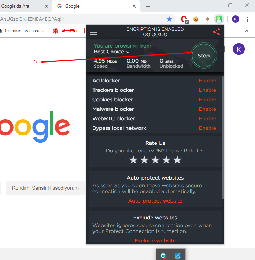Click the blue monitor icon in system tray
The height and width of the screenshot is (260, 255).
tap(178, 256)
